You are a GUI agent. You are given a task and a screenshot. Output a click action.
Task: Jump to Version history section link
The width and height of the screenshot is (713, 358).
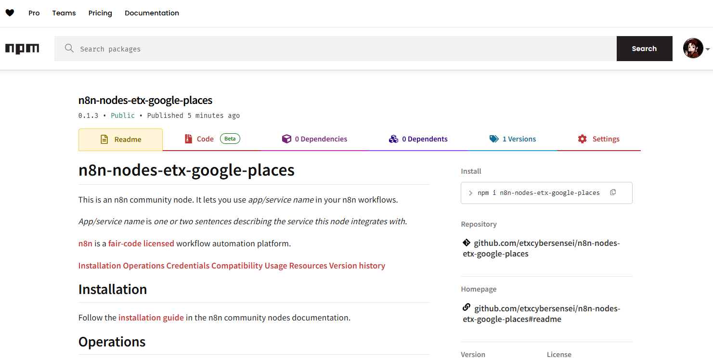point(357,266)
